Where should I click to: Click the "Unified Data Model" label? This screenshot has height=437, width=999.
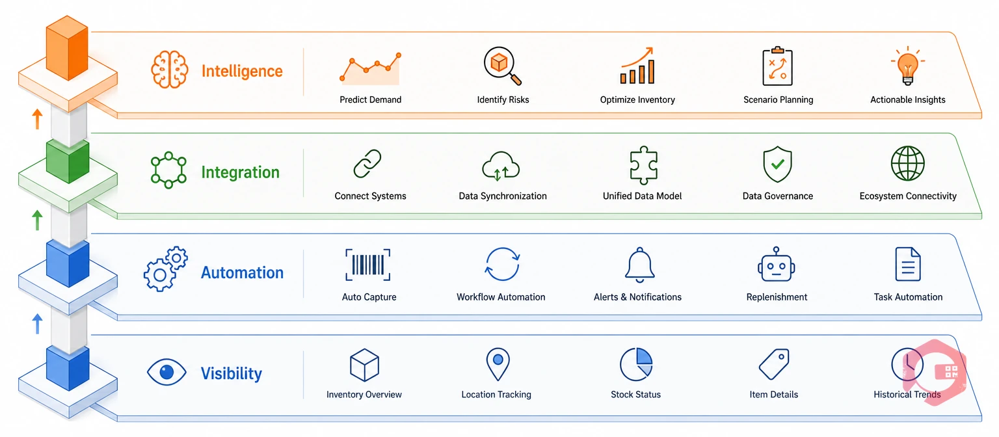(x=642, y=196)
